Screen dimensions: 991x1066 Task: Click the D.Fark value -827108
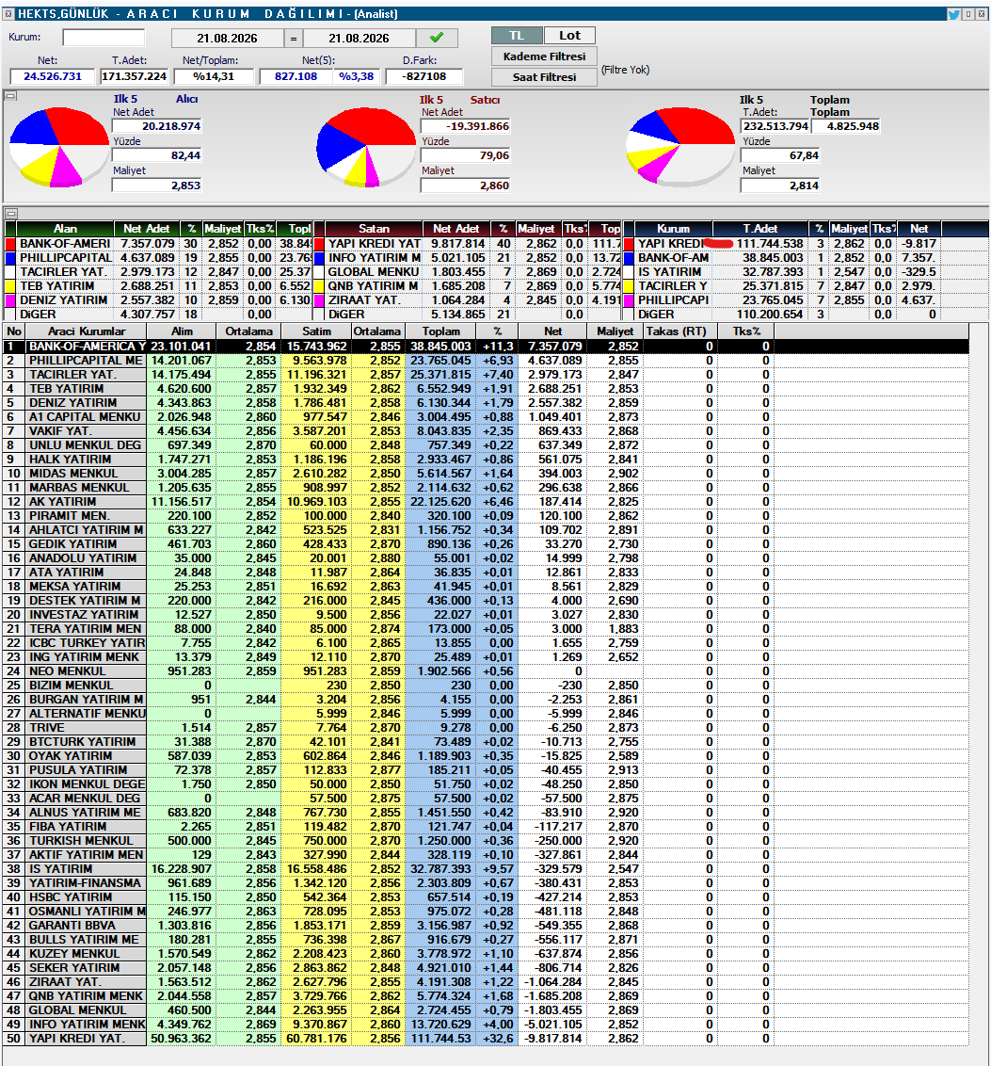(424, 76)
